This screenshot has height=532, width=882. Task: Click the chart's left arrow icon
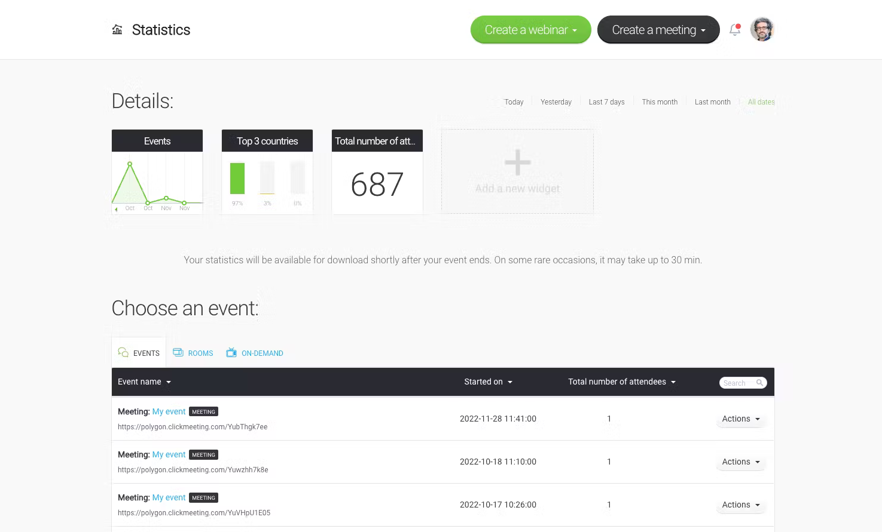116,209
